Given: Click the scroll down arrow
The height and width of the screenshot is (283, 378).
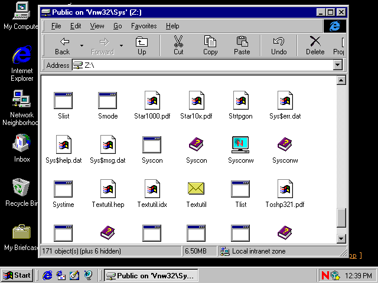Looking at the screenshot, I should tap(341, 238).
